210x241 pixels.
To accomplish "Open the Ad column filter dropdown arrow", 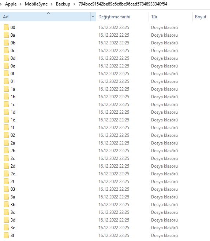I will [x=93, y=17].
